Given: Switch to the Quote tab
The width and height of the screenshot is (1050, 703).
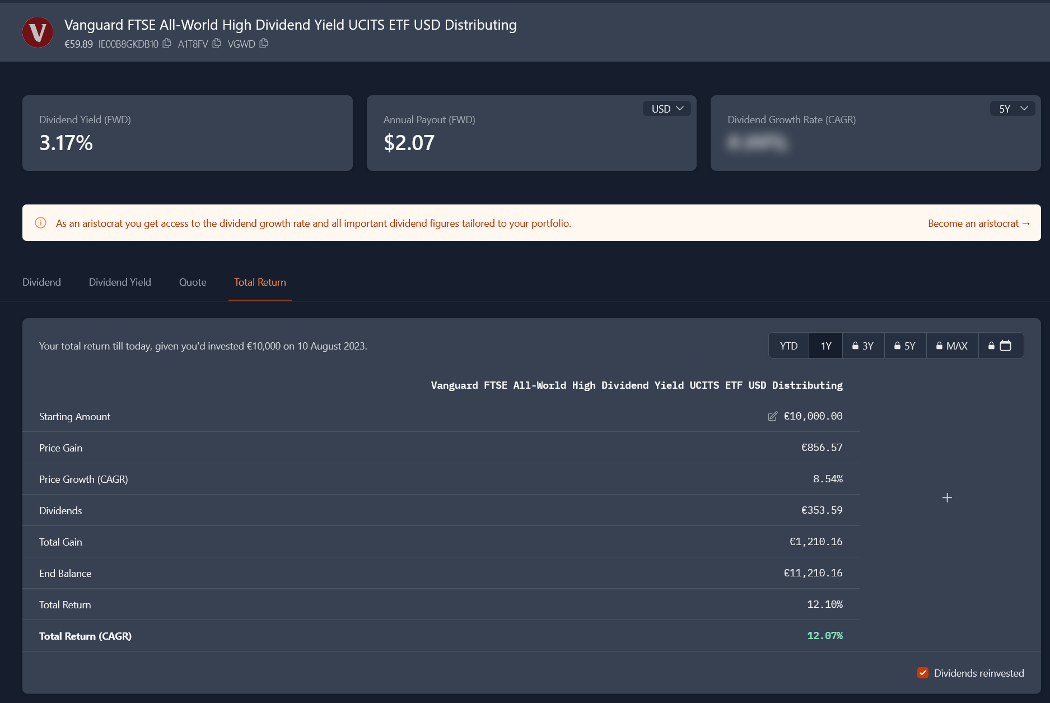Looking at the screenshot, I should (193, 282).
